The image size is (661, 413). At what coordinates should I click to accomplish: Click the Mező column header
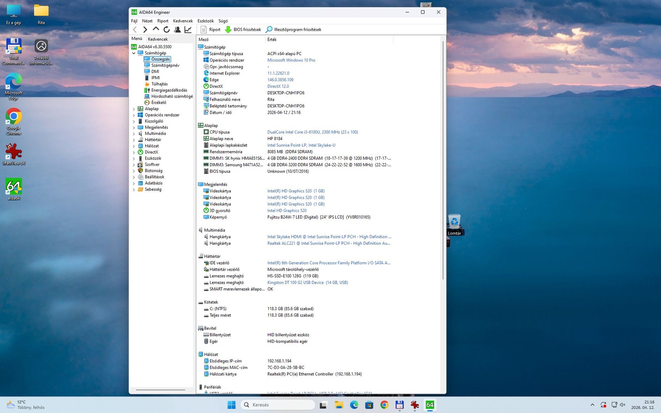[231, 39]
